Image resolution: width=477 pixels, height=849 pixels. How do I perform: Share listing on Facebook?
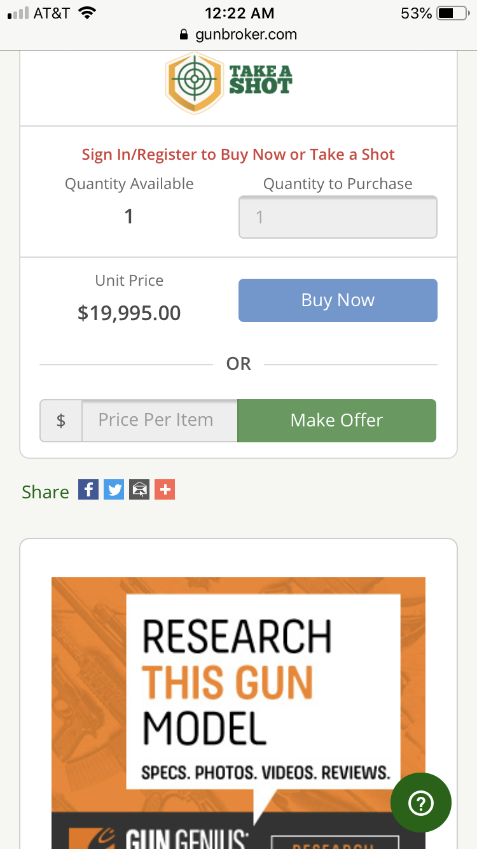[x=88, y=489]
